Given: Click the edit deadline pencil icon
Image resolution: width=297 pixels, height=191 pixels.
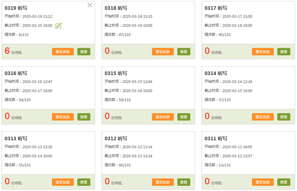Looking at the screenshot, I should tap(58, 26).
